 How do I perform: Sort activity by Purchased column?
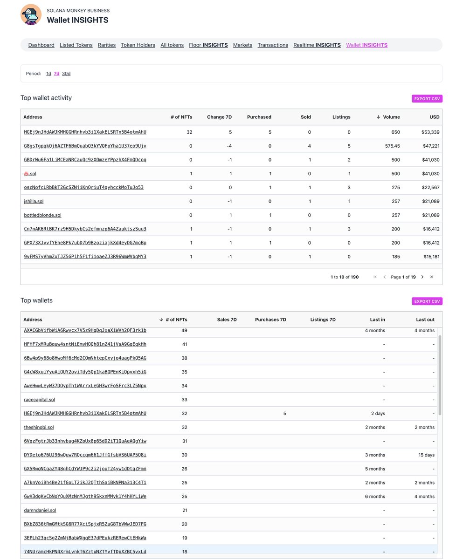click(259, 117)
